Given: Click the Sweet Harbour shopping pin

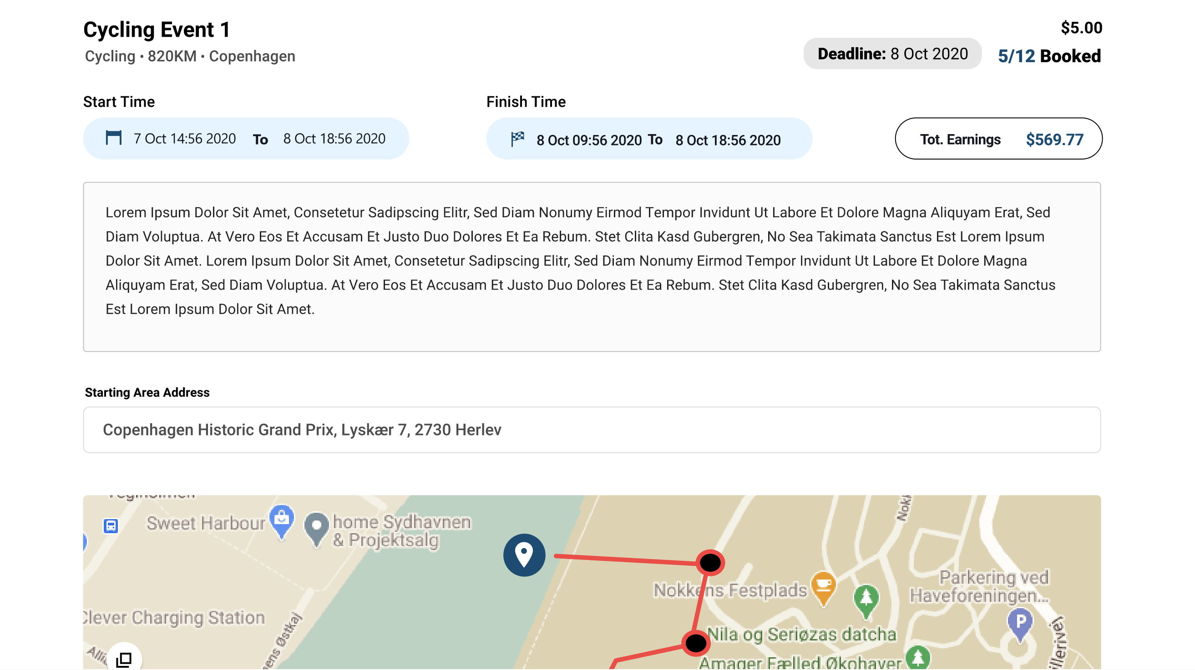Looking at the screenshot, I should tap(282, 522).
